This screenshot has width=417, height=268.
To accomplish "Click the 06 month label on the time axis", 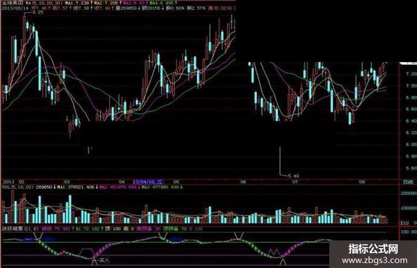I will (x=243, y=182).
